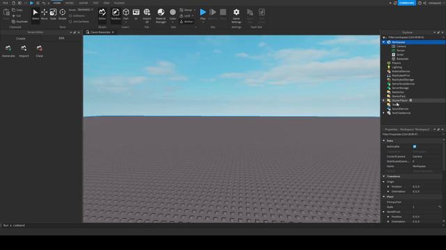Click the Group button in Edit section
446x250 pixels.
tap(186, 10)
